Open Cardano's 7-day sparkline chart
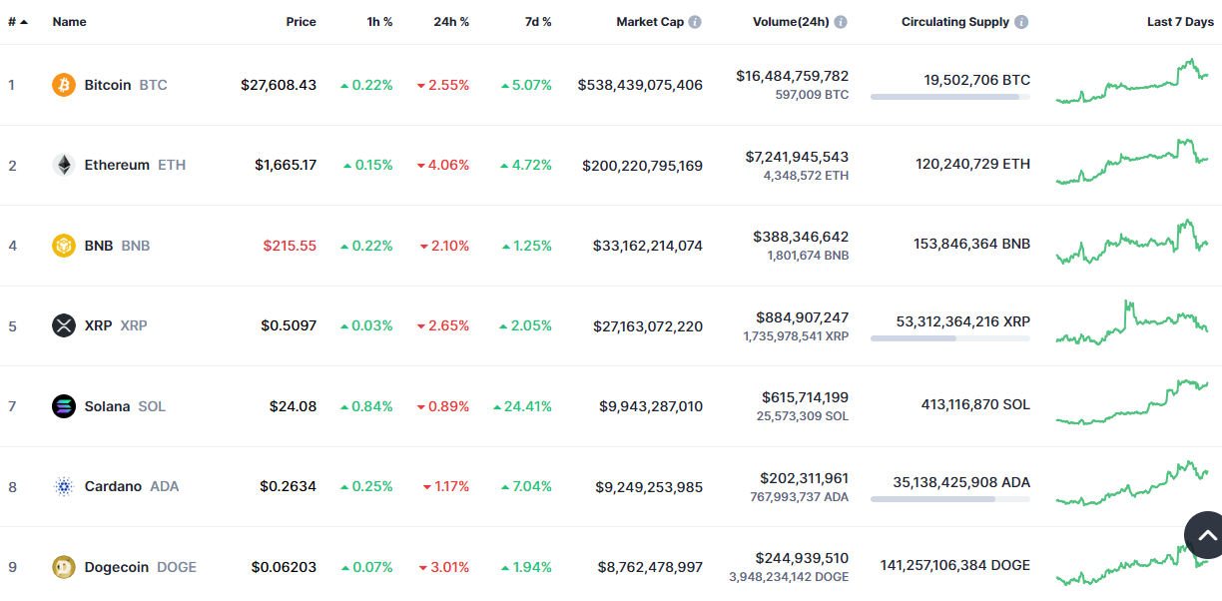This screenshot has height=601, width=1222. pyautogui.click(x=1132, y=483)
